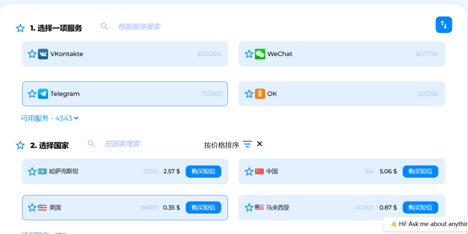Select the 哈萨克斯坦 country name
The width and height of the screenshot is (468, 234).
pos(64,172)
